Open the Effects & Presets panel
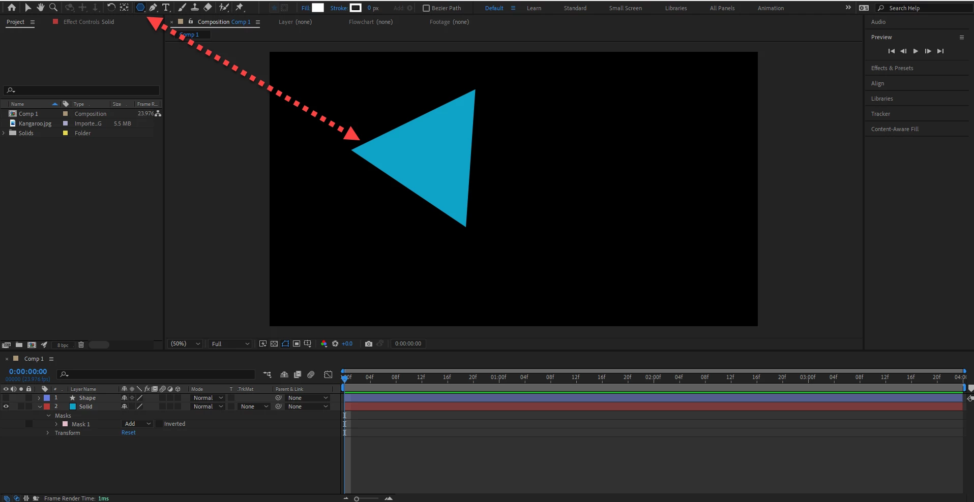The image size is (974, 502). click(892, 68)
